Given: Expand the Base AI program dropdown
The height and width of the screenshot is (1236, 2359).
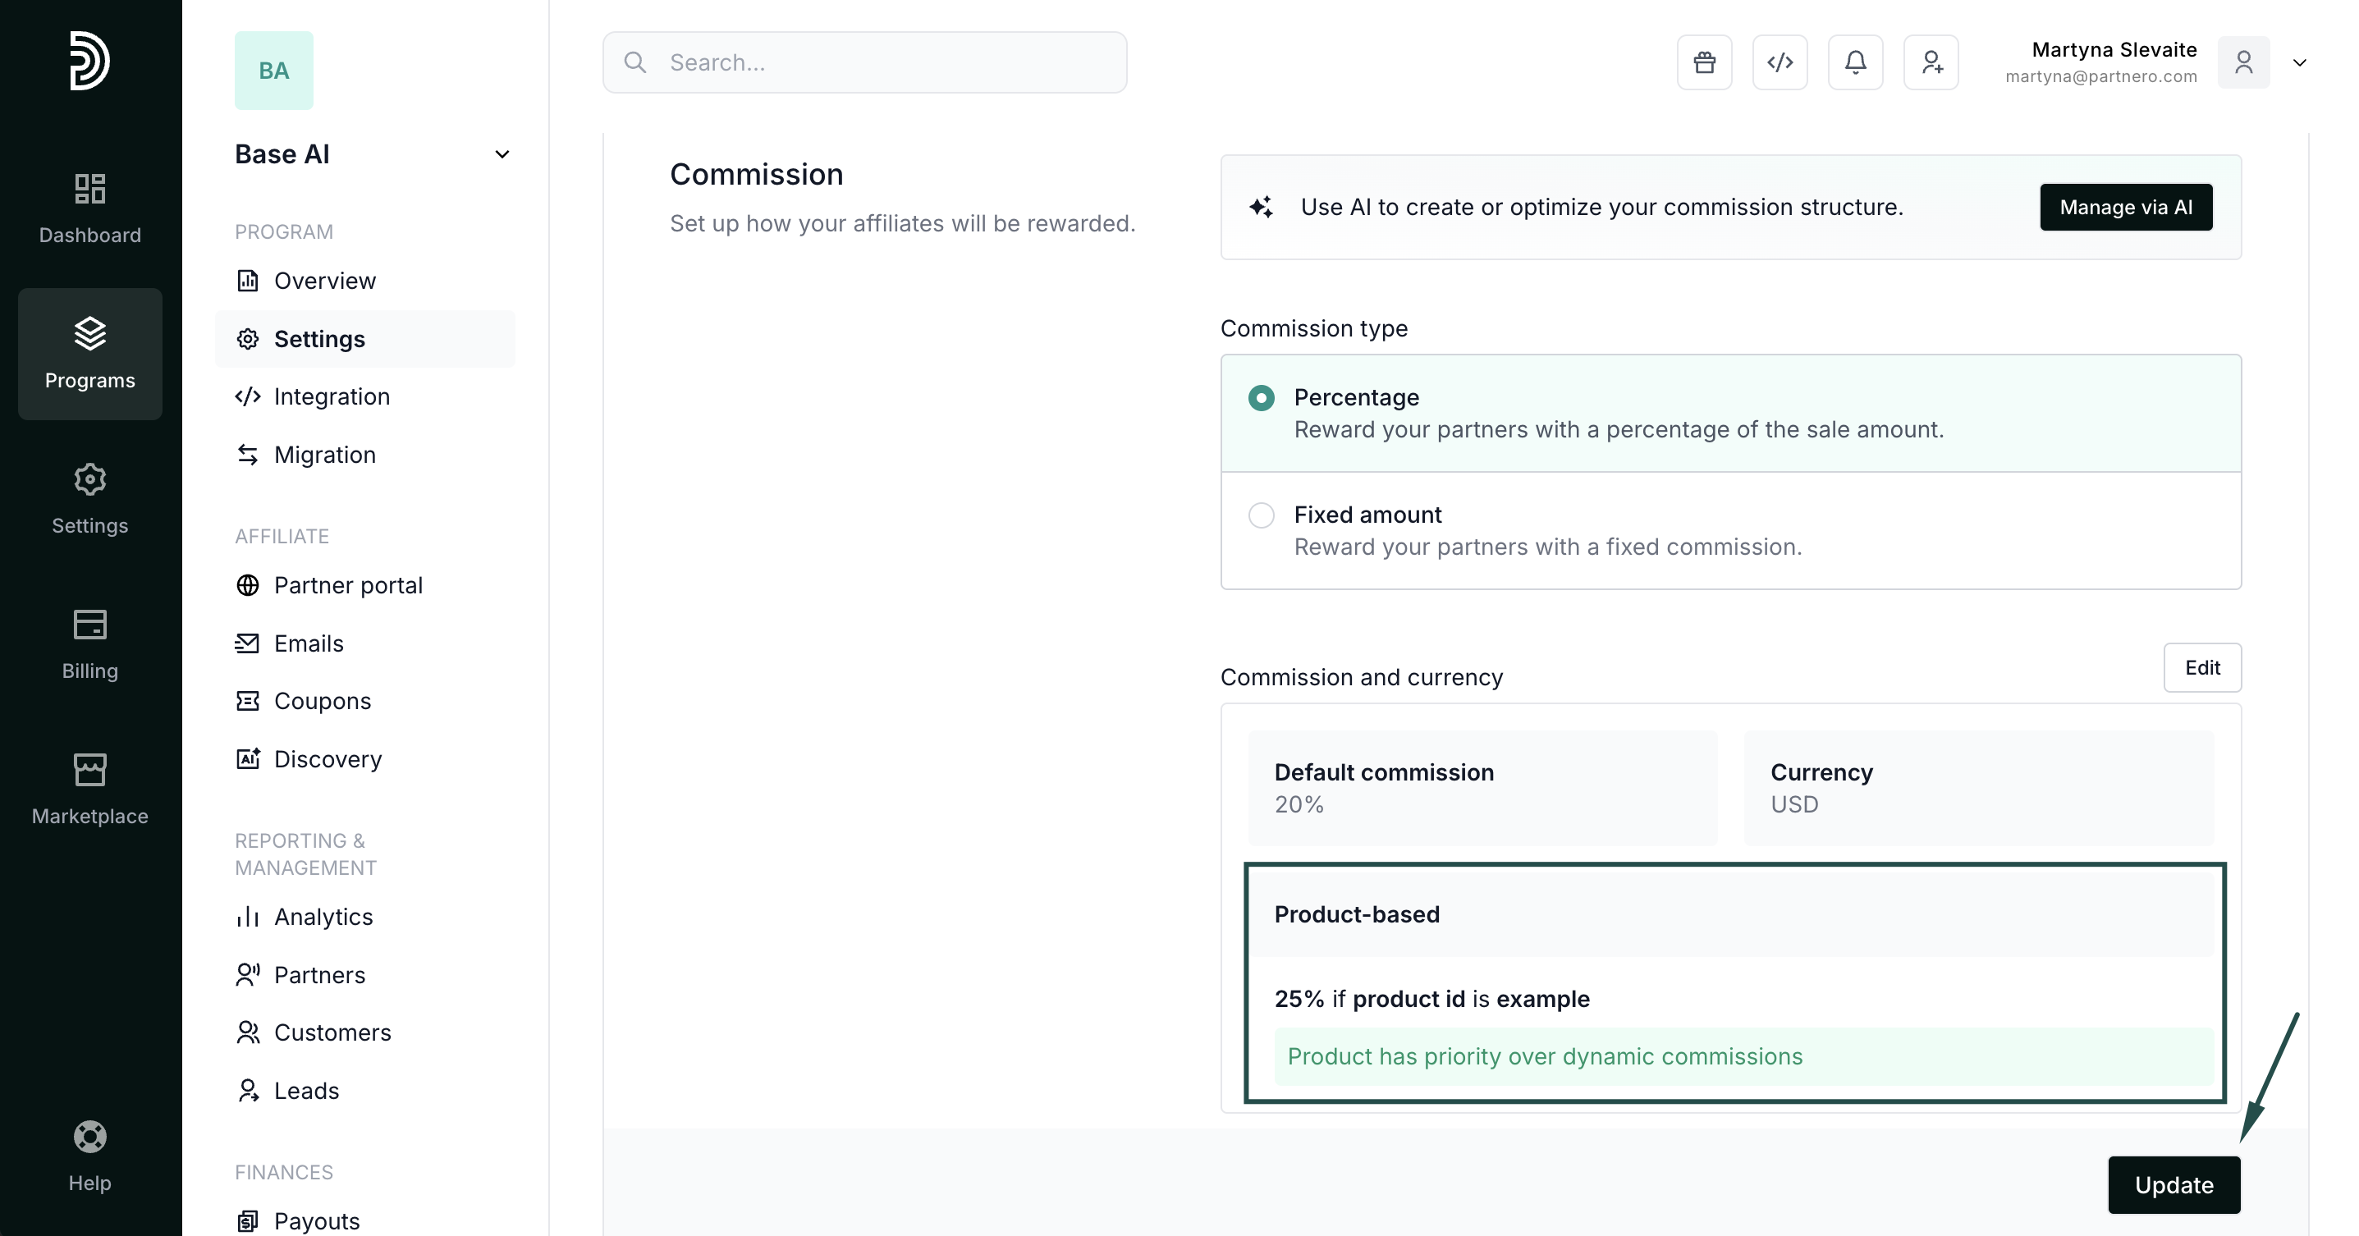Looking at the screenshot, I should click(x=502, y=153).
